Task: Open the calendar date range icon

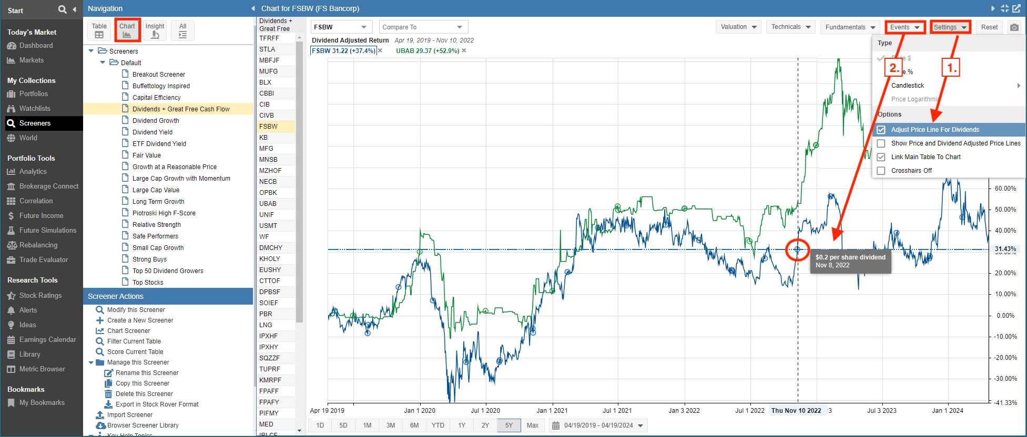Action: click(x=556, y=425)
